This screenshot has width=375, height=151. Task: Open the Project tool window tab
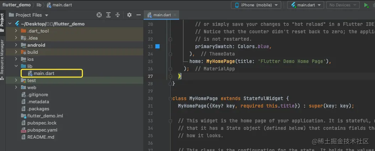[x=2, y=20]
